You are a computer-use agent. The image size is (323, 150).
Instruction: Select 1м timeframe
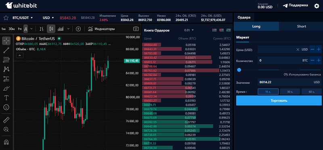click(x=4, y=29)
